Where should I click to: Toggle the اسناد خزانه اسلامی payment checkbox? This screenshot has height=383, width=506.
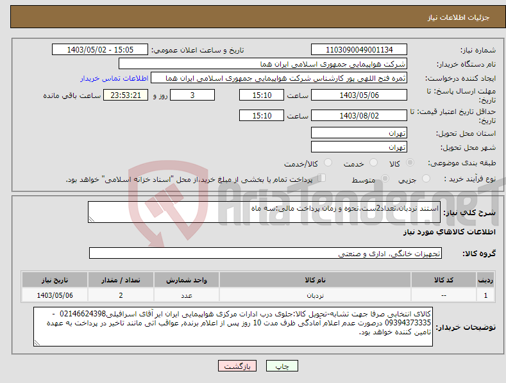tap(322, 177)
